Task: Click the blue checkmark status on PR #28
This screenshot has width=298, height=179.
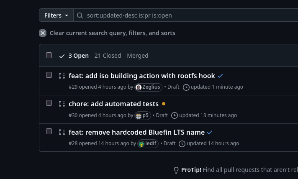Action: 210,132
